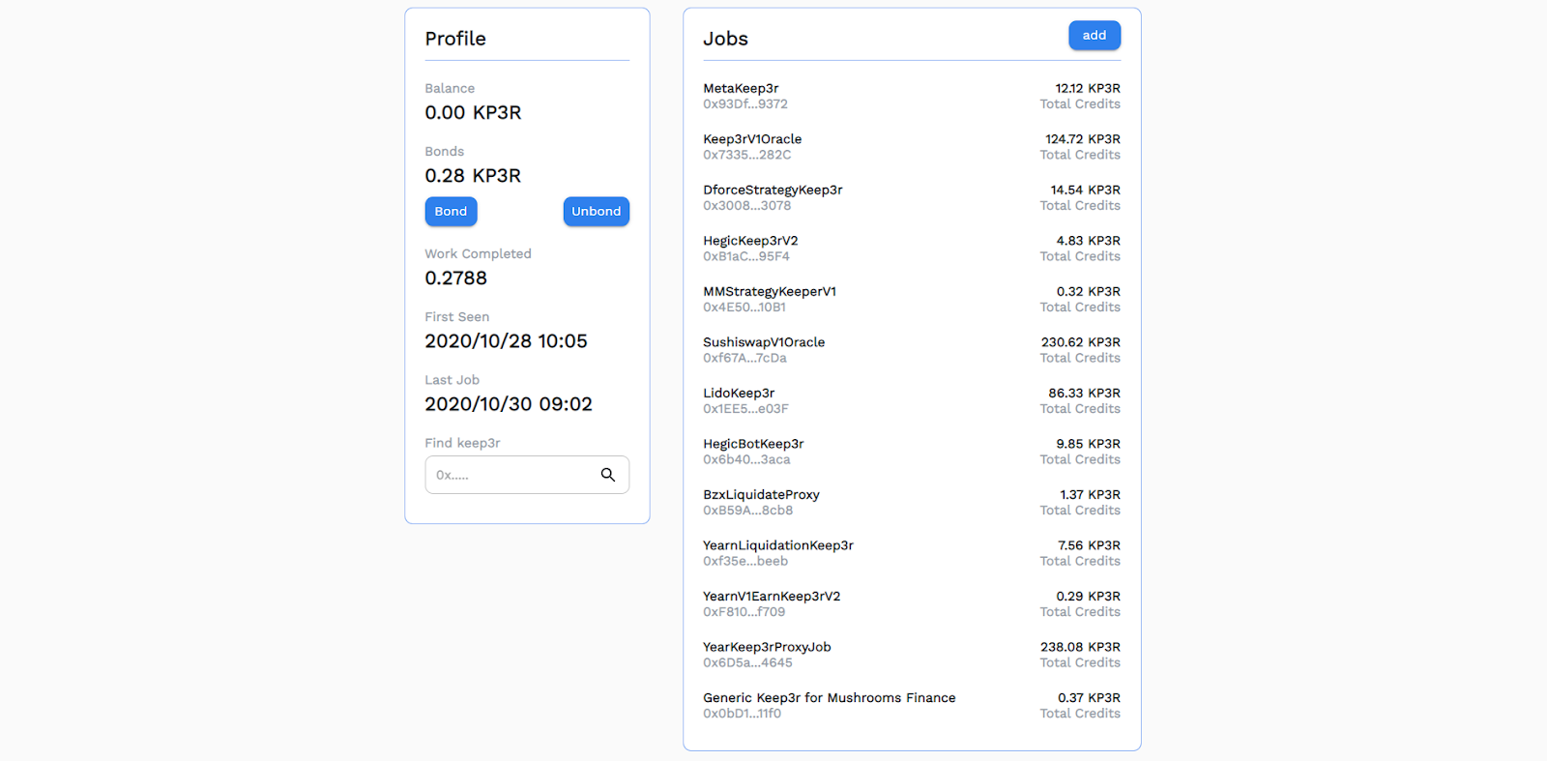Click the 9.85 KP3R credits value

coord(1089,444)
